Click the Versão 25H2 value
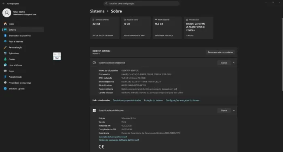This screenshot has width=283, height=152. [124, 122]
